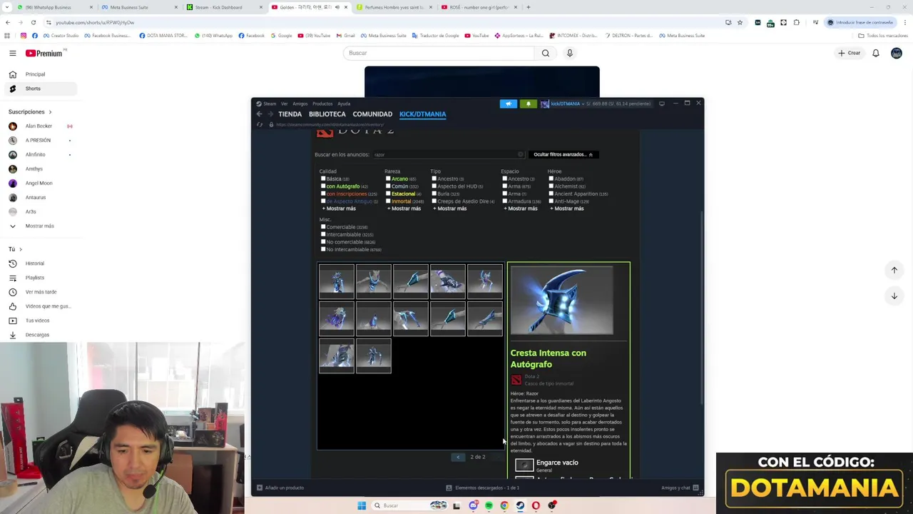Image resolution: width=913 pixels, height=514 pixels.
Task: Expand 'Mostrar más' under Calidad
Action: [339, 208]
